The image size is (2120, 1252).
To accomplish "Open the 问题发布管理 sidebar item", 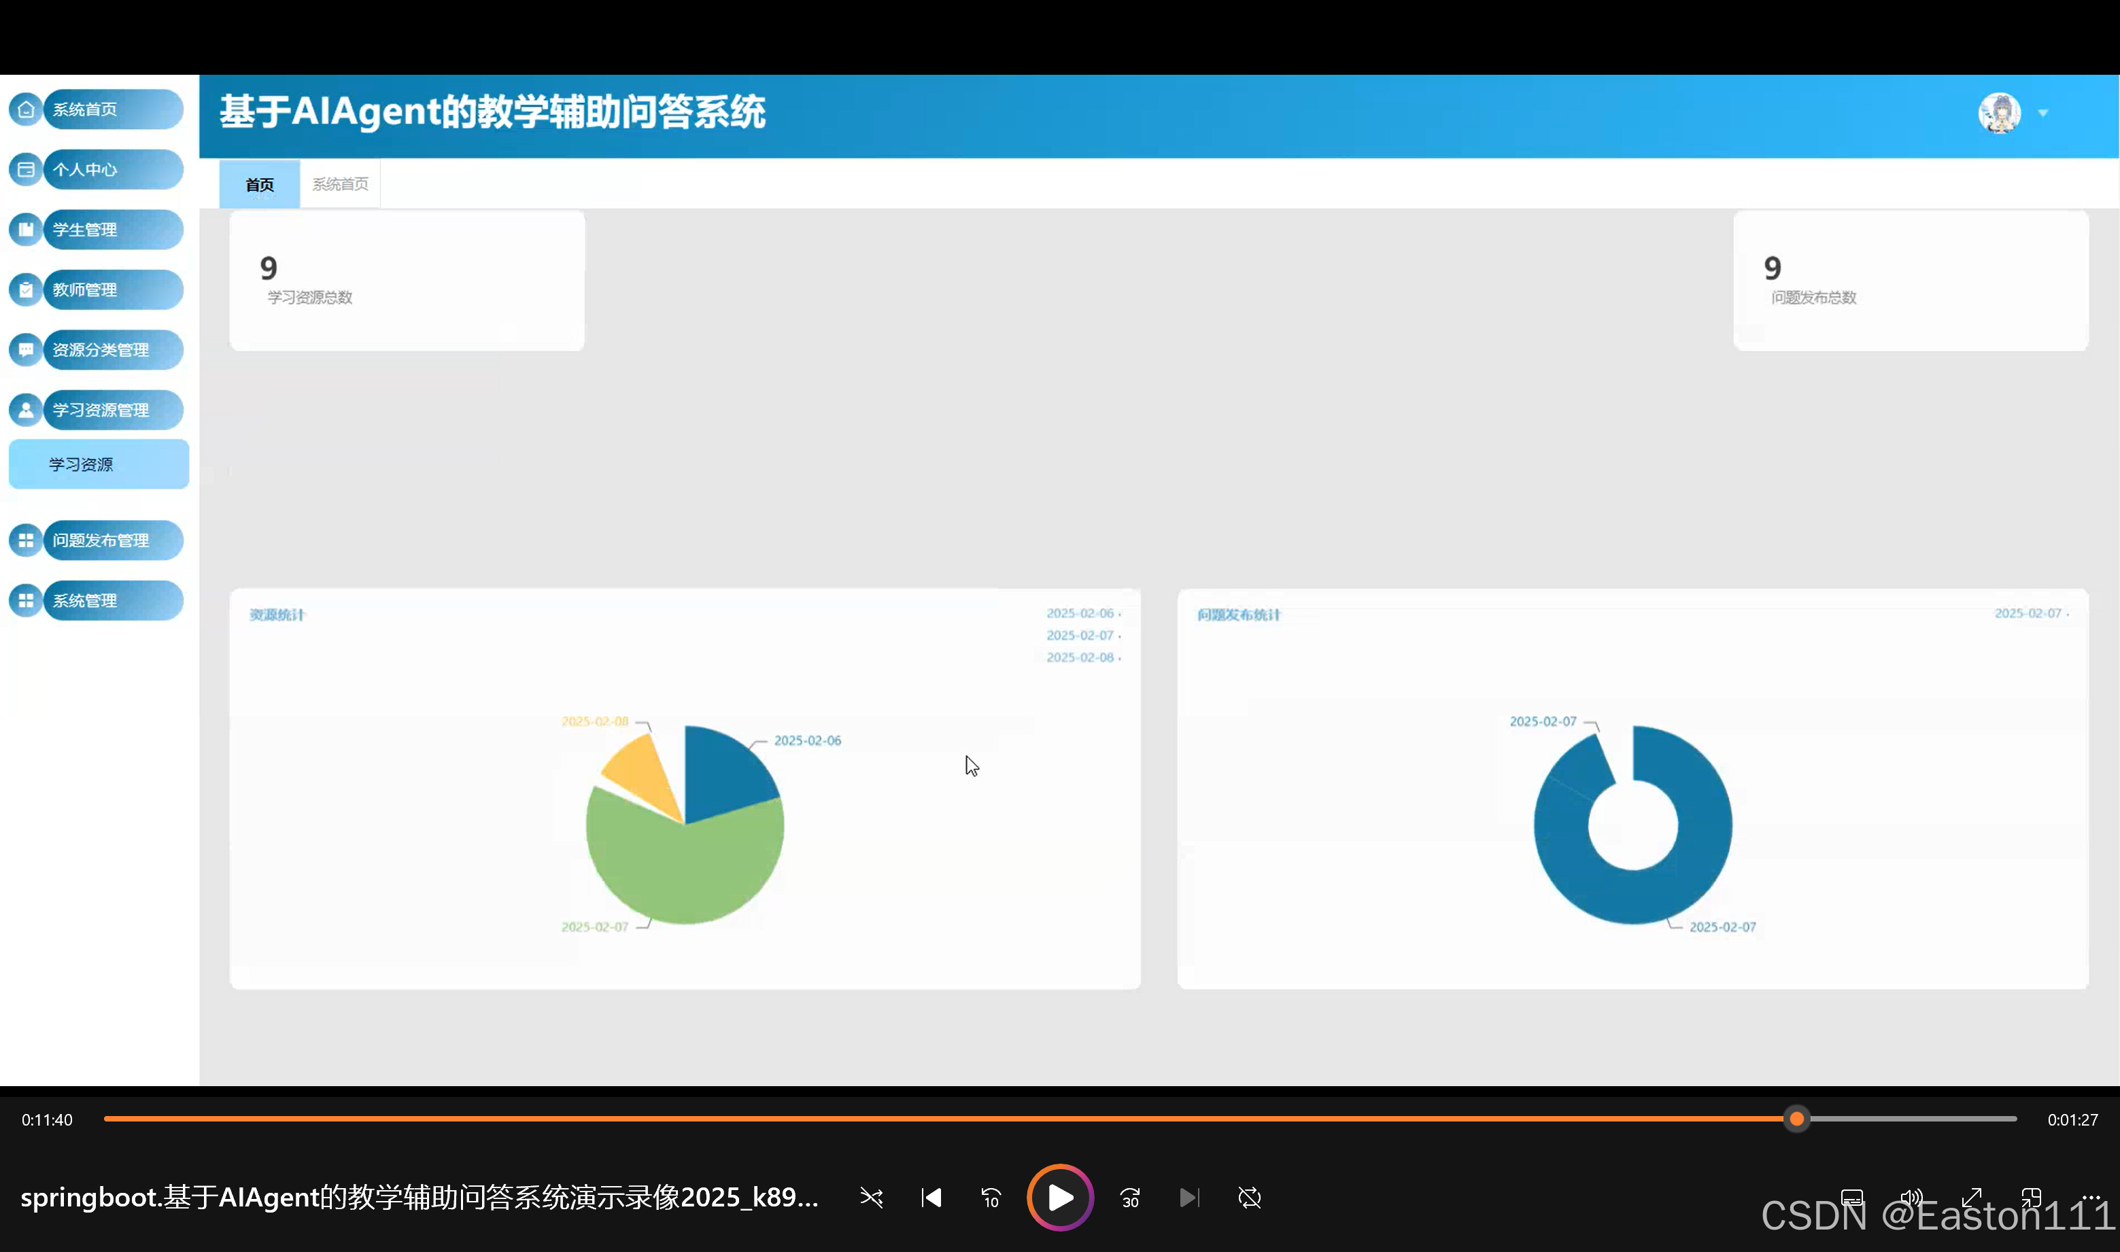I will 101,540.
